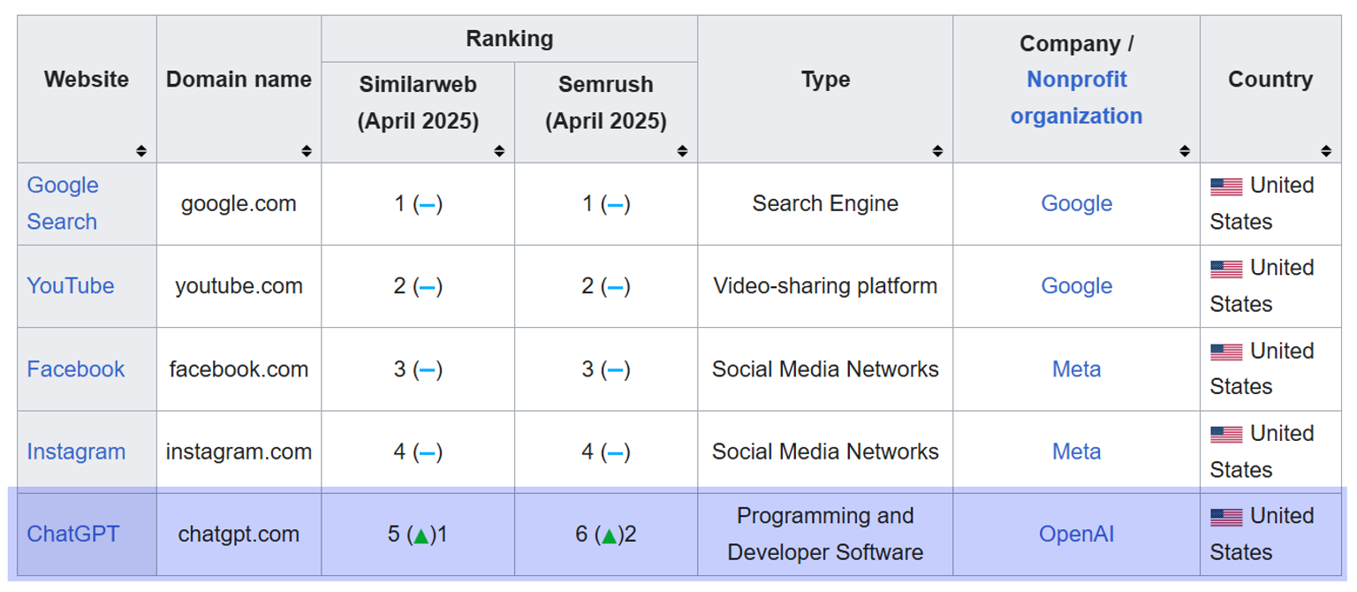Click Programming and Developer Software cell

pos(825,535)
